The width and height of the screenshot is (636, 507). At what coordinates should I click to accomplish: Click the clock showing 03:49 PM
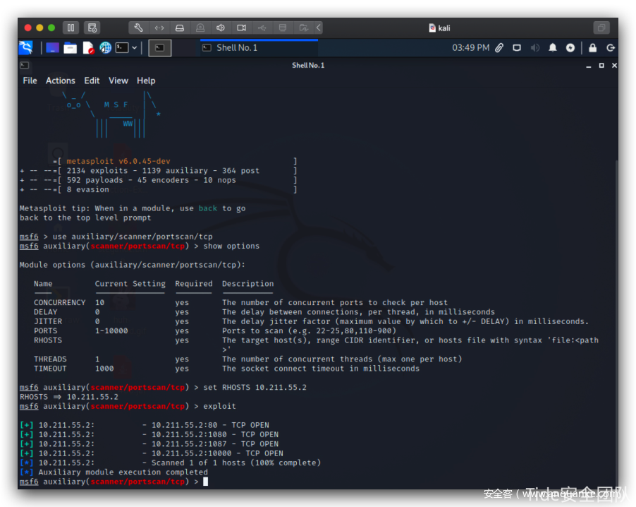(470, 48)
